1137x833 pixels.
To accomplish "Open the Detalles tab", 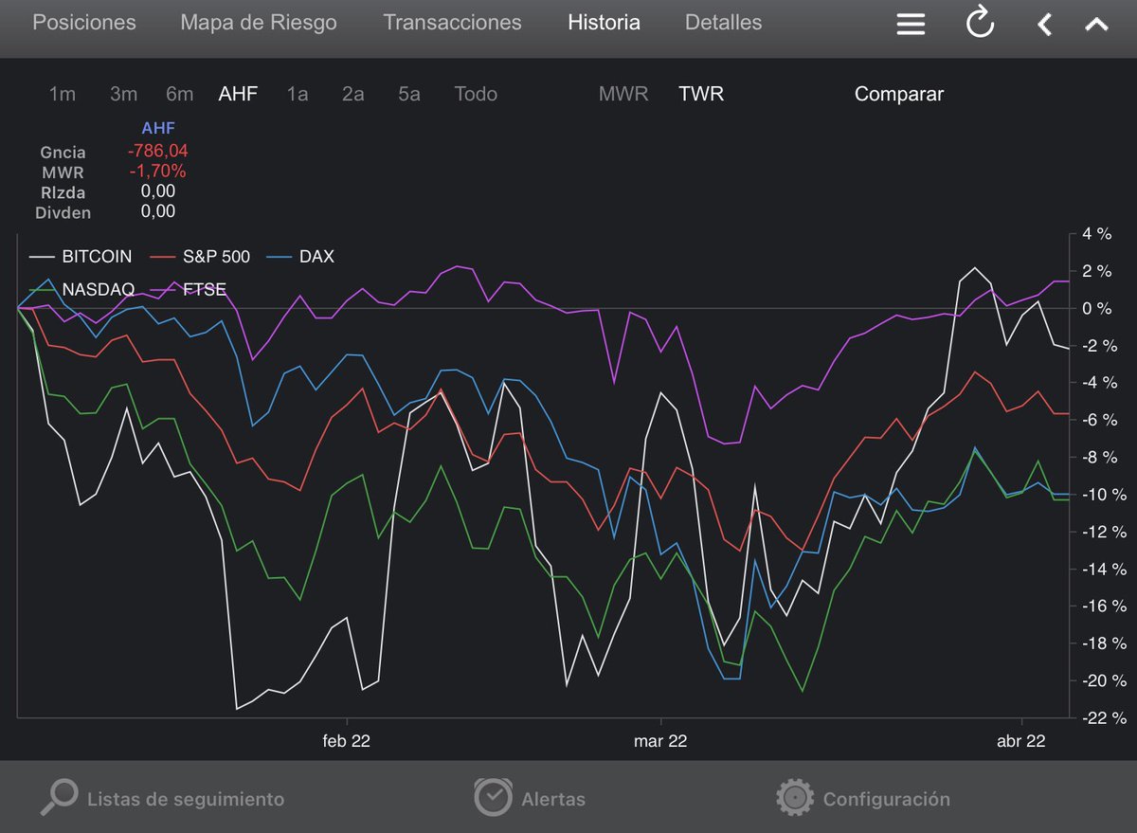I will click(x=723, y=23).
